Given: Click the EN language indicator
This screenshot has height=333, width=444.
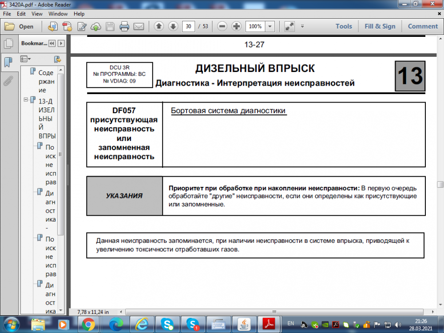Looking at the screenshot, I should click(x=290, y=323).
